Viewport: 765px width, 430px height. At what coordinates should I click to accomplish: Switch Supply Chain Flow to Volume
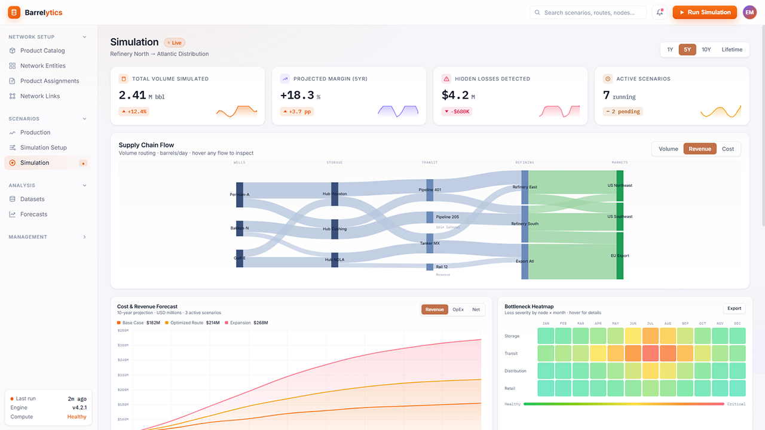tap(668, 149)
